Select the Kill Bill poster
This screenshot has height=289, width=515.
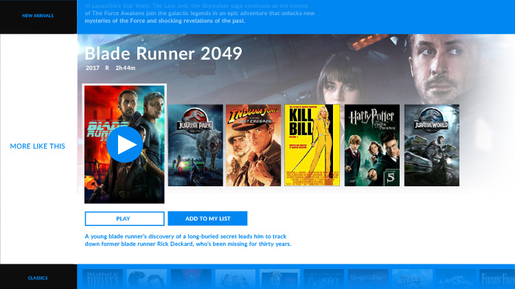[312, 145]
